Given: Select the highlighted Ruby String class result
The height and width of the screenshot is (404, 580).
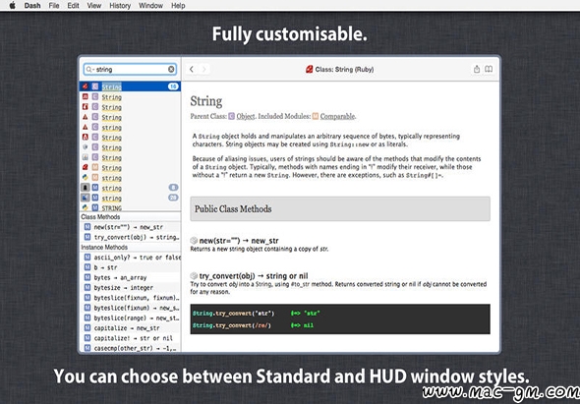Looking at the screenshot, I should coord(130,87).
